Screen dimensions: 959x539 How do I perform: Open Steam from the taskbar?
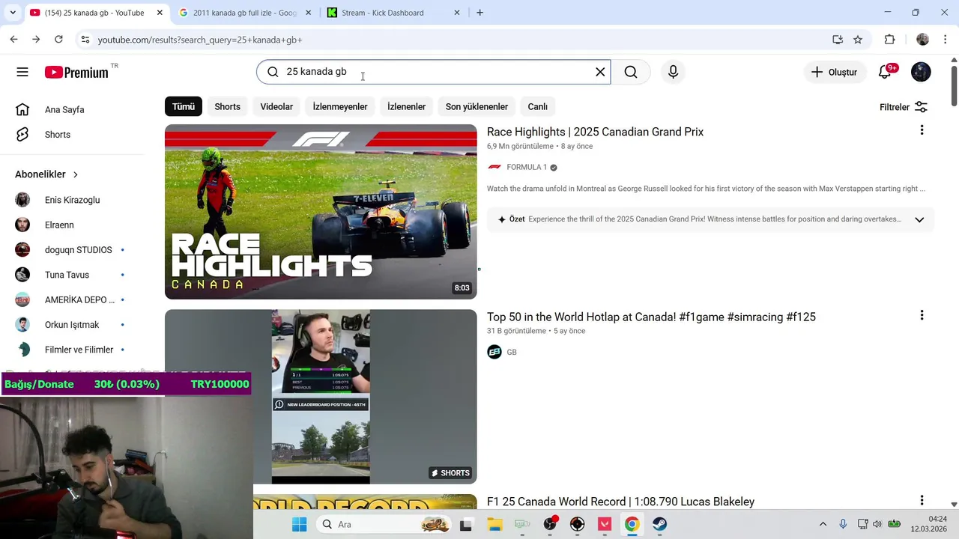coord(659,524)
